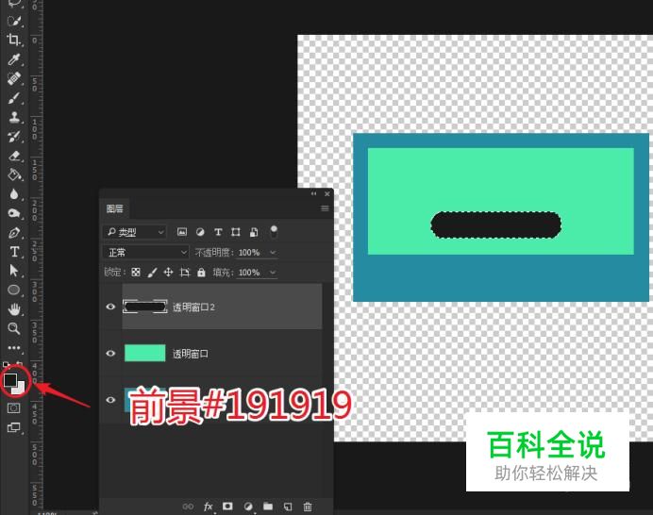
Task: Select the Path Selection tool
Action: point(14,271)
